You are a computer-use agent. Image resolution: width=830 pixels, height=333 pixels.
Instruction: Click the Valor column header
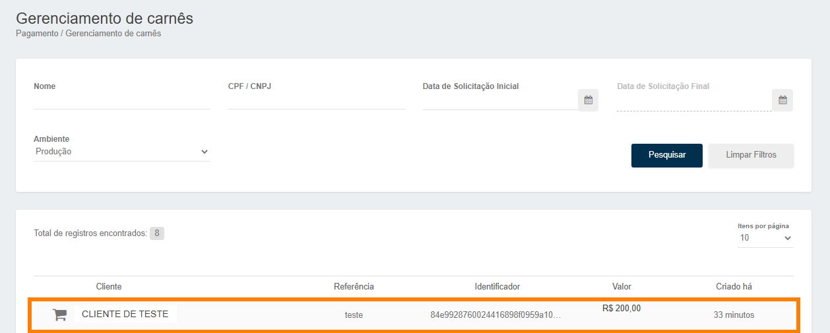pyautogui.click(x=622, y=286)
